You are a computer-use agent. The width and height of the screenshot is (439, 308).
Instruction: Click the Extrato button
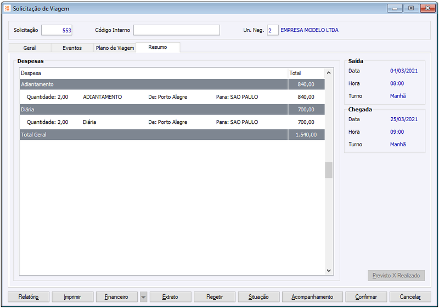[x=170, y=297]
